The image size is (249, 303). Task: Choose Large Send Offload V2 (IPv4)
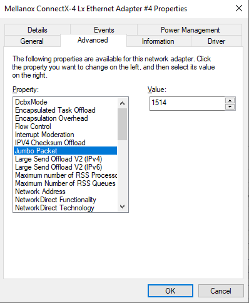65,159
